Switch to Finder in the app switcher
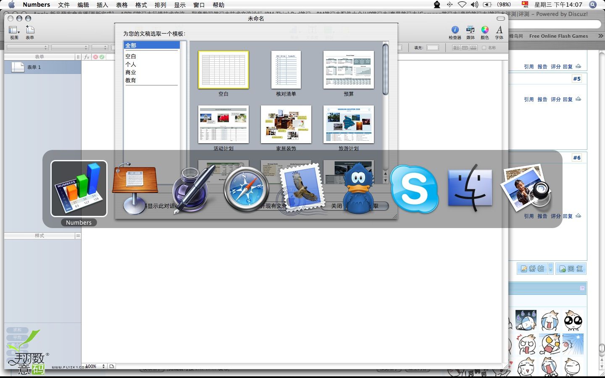This screenshot has height=378, width=605. (x=470, y=188)
